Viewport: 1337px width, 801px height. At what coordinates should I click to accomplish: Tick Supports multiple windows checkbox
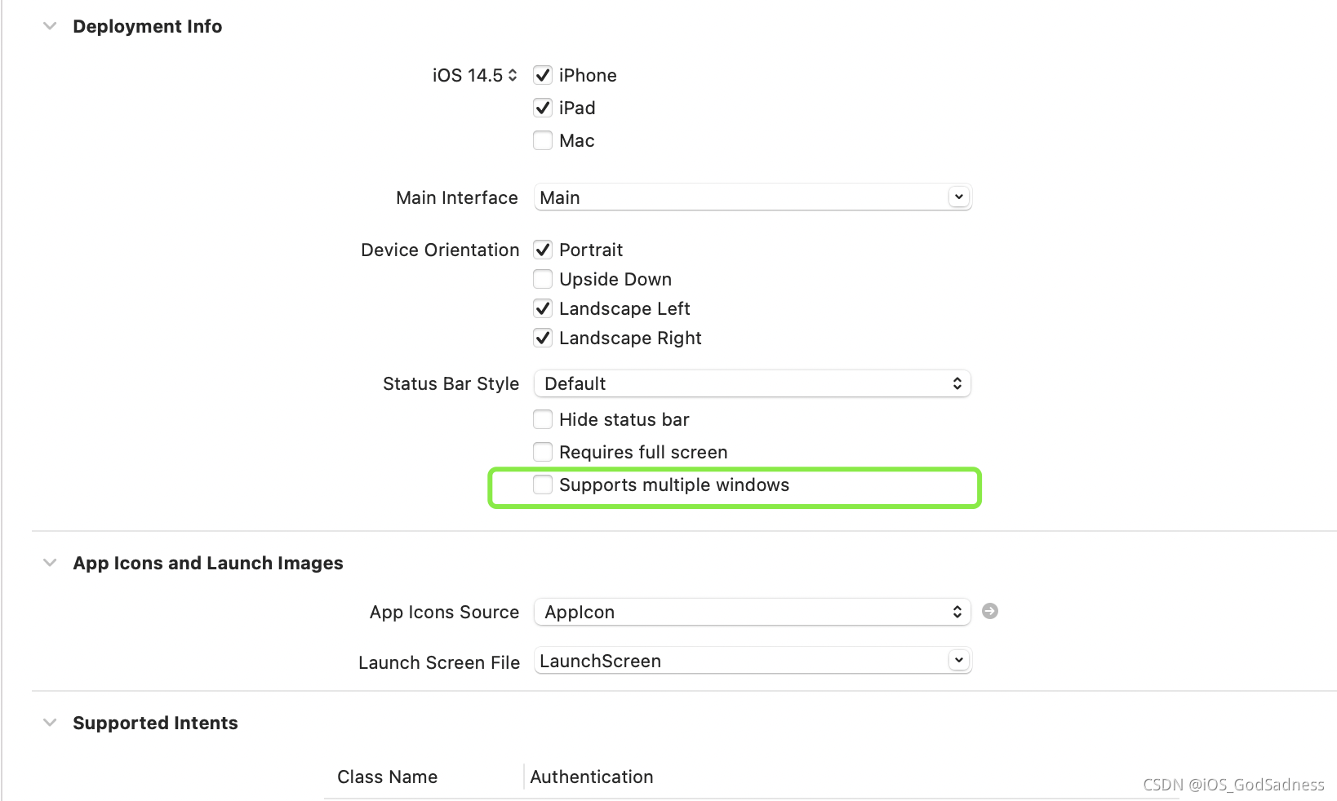pos(543,485)
